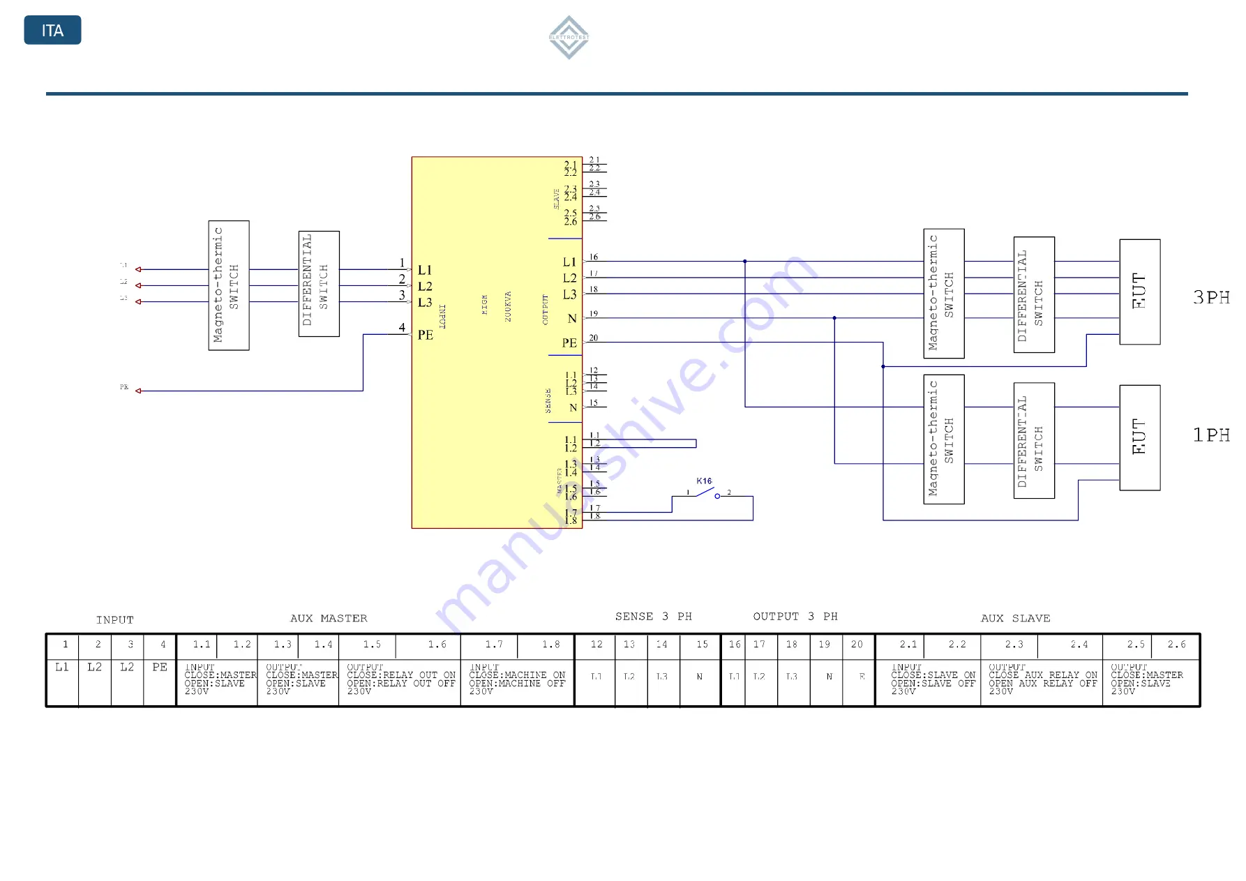The width and height of the screenshot is (1246, 881).
Task: Click table cell 2.5
Action: tap(1127, 646)
